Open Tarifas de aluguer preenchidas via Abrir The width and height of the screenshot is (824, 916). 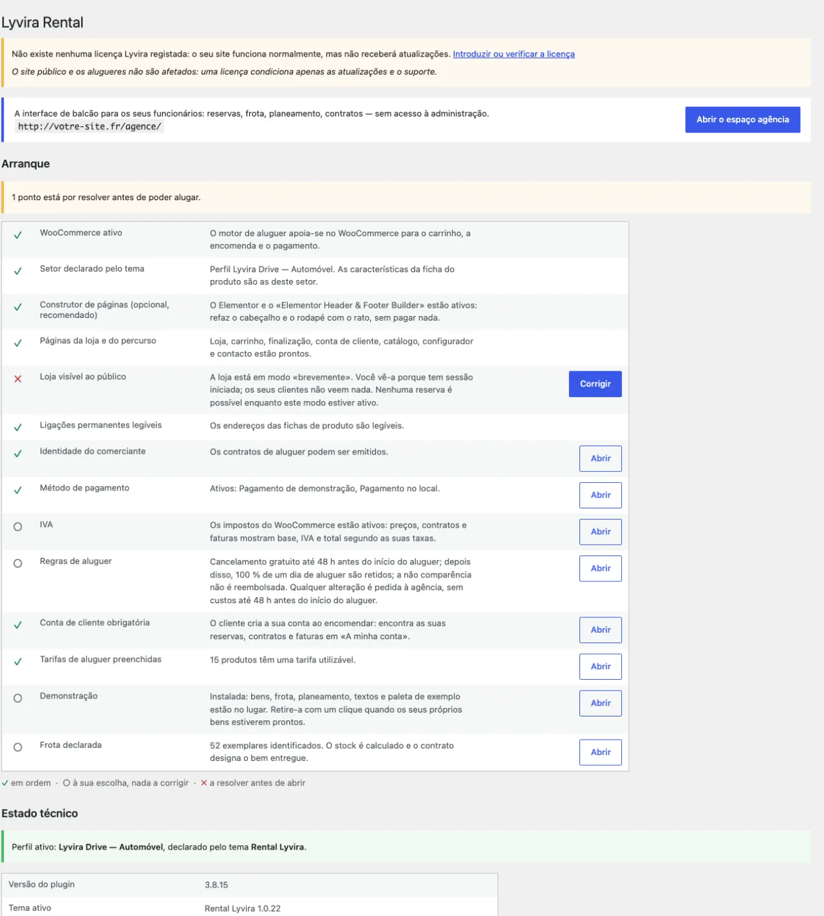[601, 666]
